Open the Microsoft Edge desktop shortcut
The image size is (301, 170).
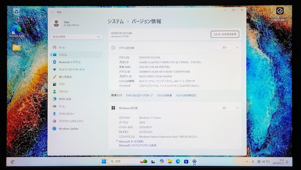(16, 31)
